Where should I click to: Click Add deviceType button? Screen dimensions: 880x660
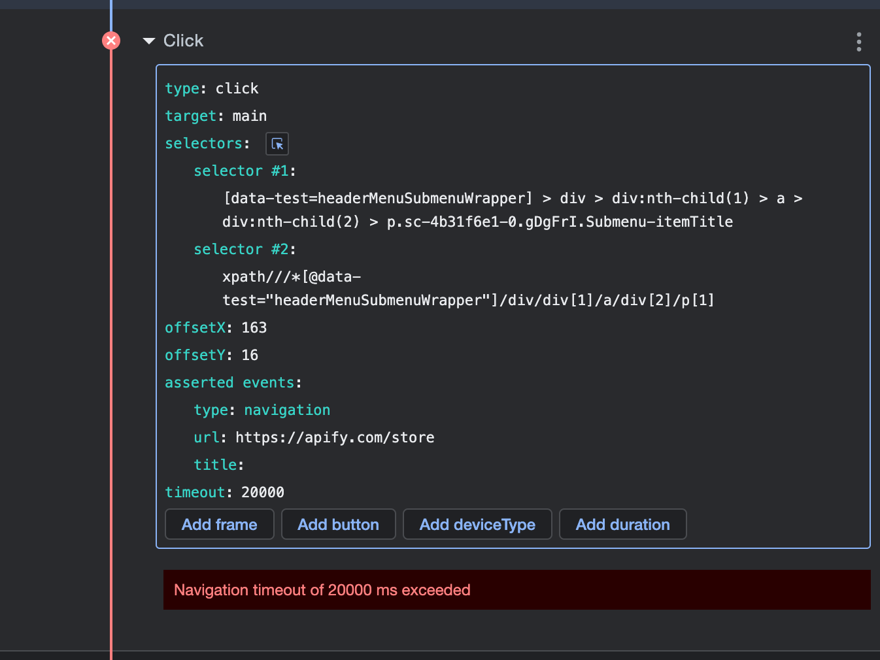pos(477,524)
